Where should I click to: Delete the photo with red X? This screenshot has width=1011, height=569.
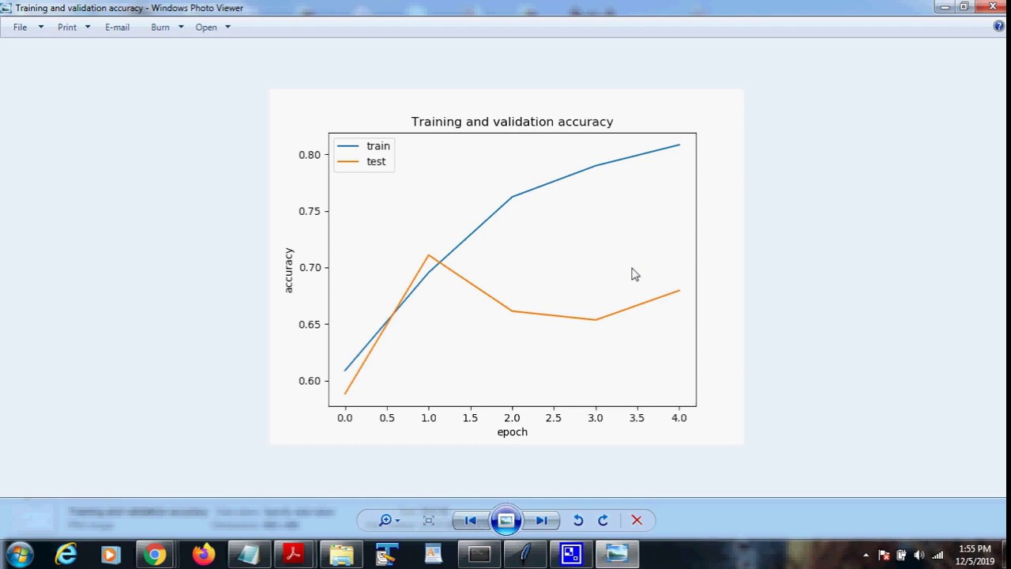click(637, 520)
